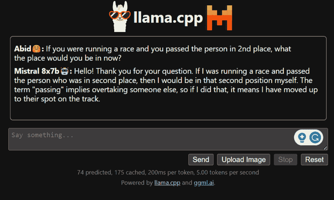Reset the chat conversation
The image size is (334, 200).
[x=314, y=160]
